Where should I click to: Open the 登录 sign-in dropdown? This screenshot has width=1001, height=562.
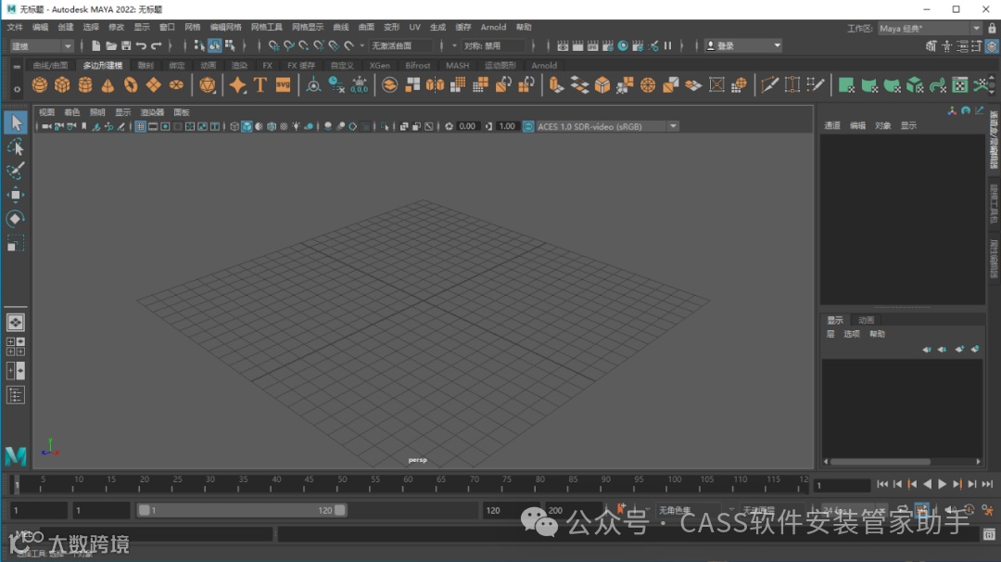[743, 46]
